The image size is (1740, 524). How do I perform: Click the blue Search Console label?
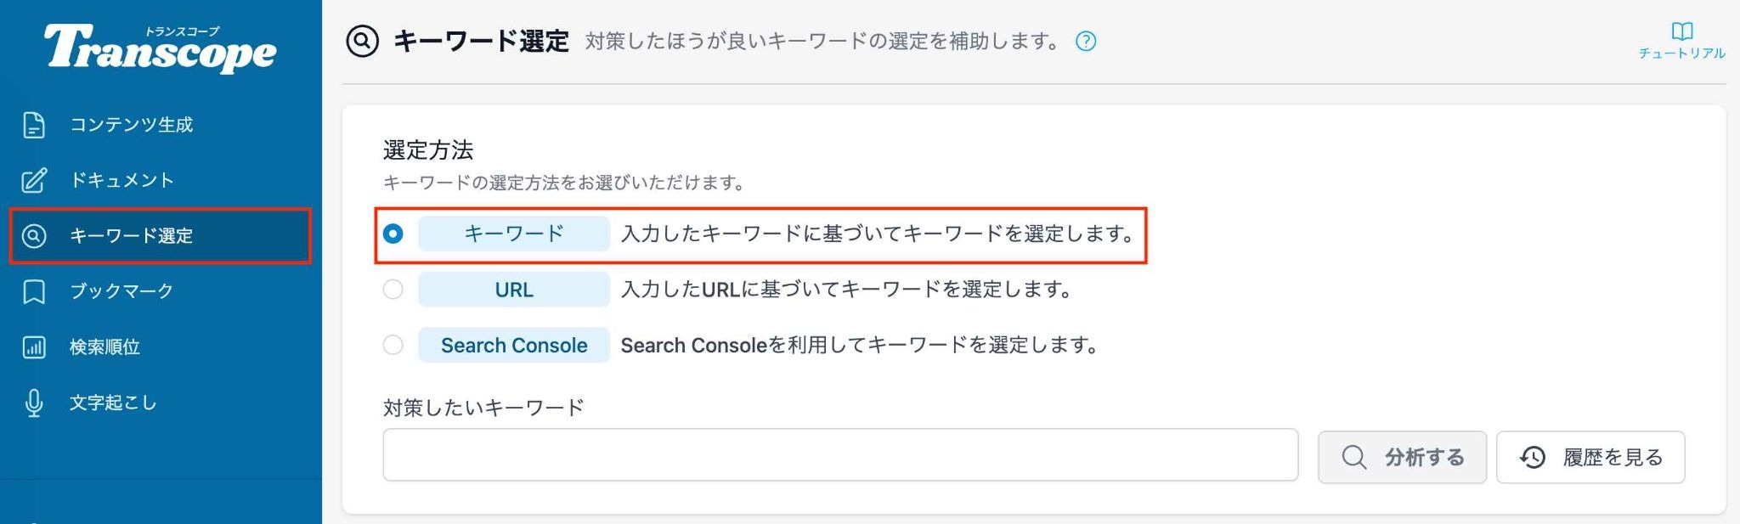[x=514, y=345]
